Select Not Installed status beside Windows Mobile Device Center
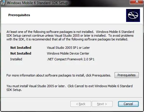The width and height of the screenshot is (144, 112). (x=21, y=53)
